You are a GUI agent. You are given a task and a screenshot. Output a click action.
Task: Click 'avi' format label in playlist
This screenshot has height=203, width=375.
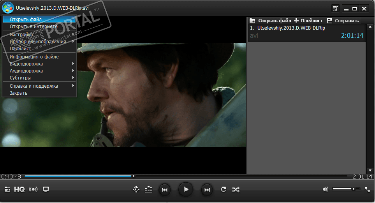[x=254, y=36]
